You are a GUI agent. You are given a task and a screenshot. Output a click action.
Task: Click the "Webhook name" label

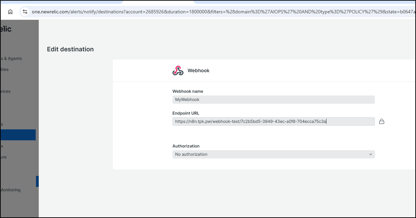tap(188, 91)
